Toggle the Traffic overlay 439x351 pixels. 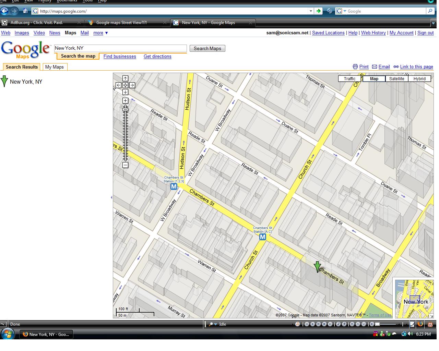[x=349, y=78]
